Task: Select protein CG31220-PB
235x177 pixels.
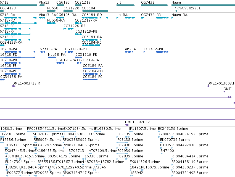Action: click(x=69, y=52)
